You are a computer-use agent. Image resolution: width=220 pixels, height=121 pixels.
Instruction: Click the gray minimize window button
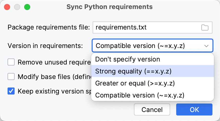[x=17, y=7]
